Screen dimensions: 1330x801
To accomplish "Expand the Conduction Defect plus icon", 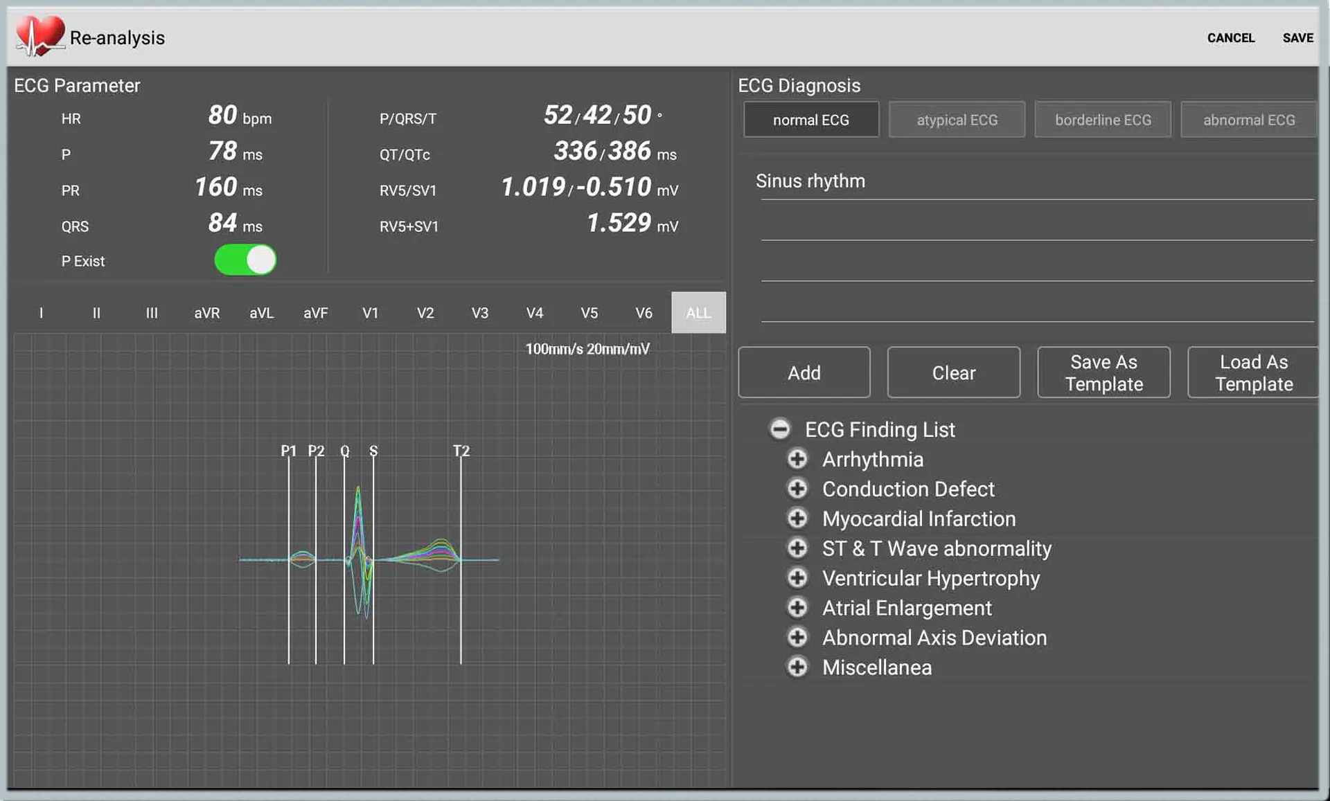I will coord(797,489).
